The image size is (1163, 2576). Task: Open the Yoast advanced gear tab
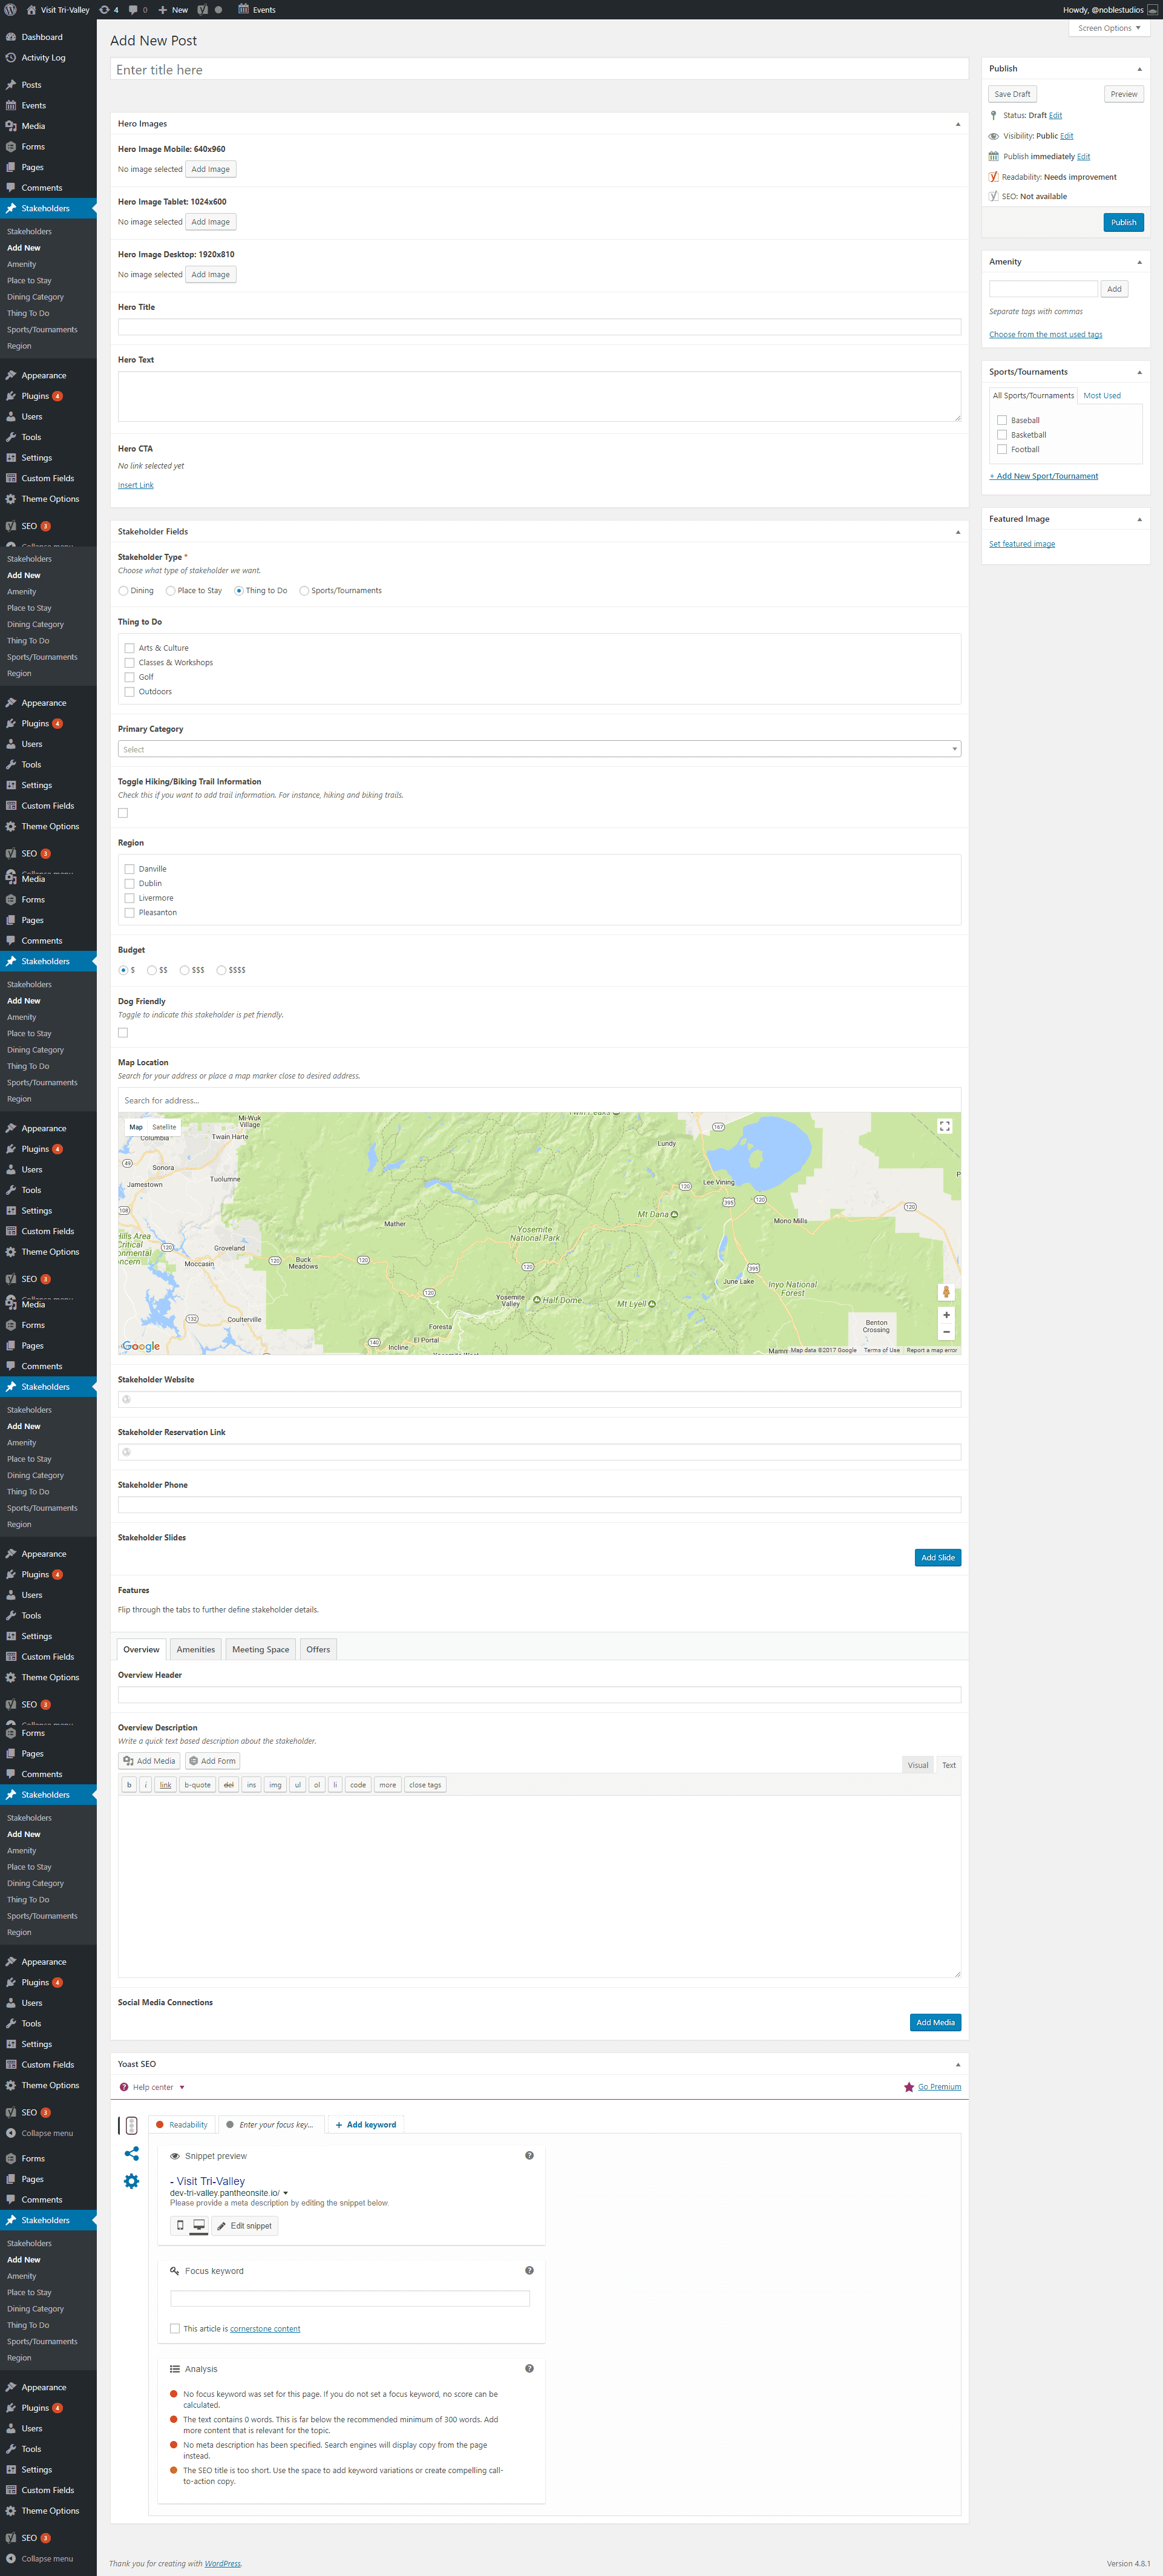click(x=131, y=2181)
